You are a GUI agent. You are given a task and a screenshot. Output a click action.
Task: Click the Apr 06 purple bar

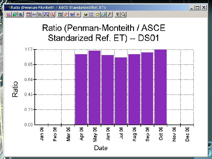point(81,90)
